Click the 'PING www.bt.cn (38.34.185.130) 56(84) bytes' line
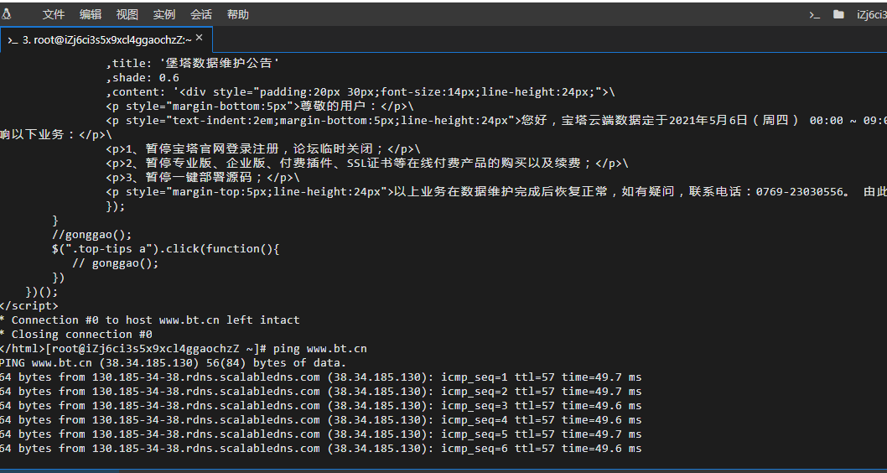The height and width of the screenshot is (473, 887). tap(173, 362)
